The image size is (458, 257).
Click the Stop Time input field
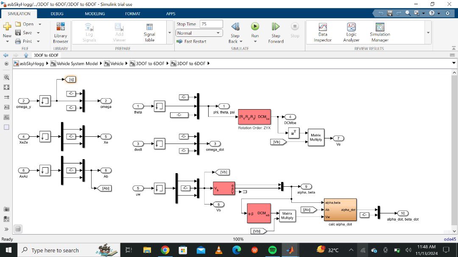tap(211, 24)
